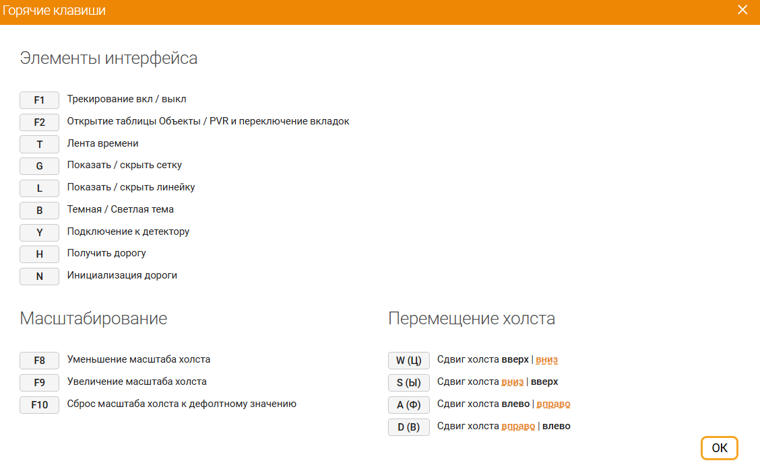This screenshot has width=760, height=475.
Task: Click the W (Ц) key badge
Action: coord(408,361)
